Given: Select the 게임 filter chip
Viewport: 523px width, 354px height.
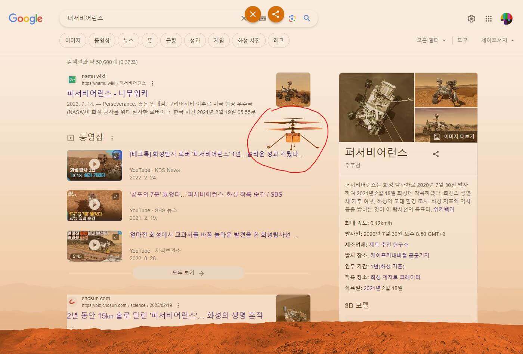Looking at the screenshot, I should pos(219,40).
